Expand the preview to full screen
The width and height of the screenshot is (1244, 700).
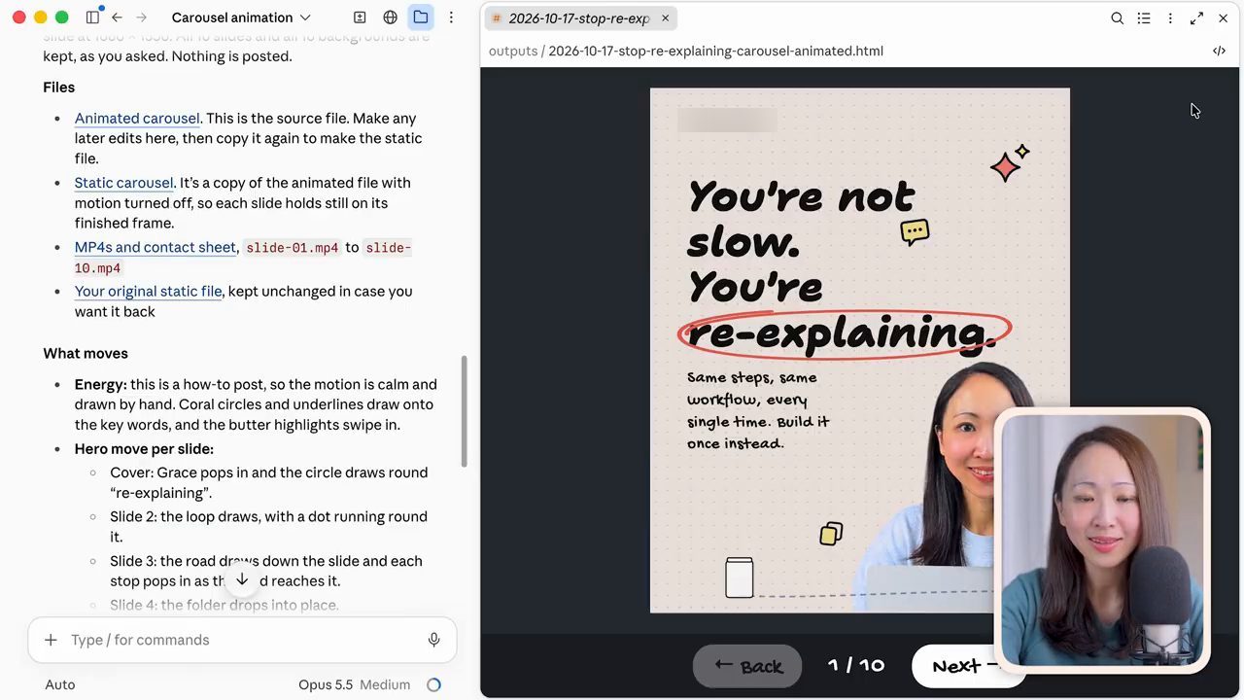coord(1196,18)
